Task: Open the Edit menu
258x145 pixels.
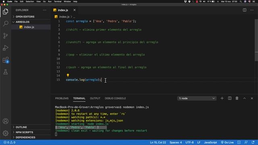Action: tap(21, 2)
